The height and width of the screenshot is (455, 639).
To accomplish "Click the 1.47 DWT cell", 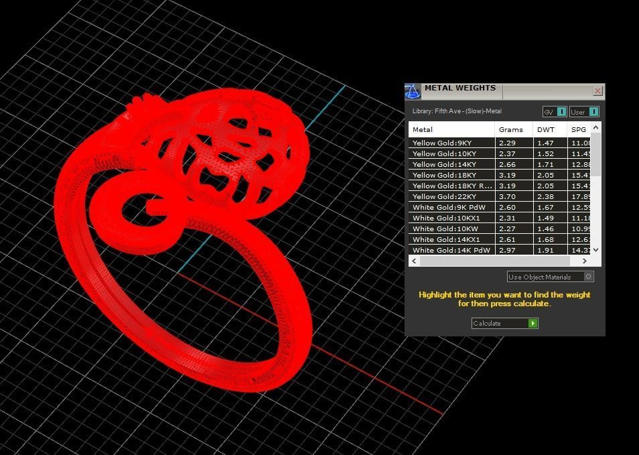I will (x=550, y=143).
